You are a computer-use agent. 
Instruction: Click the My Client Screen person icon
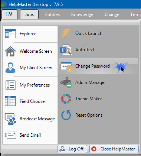pos(10,68)
